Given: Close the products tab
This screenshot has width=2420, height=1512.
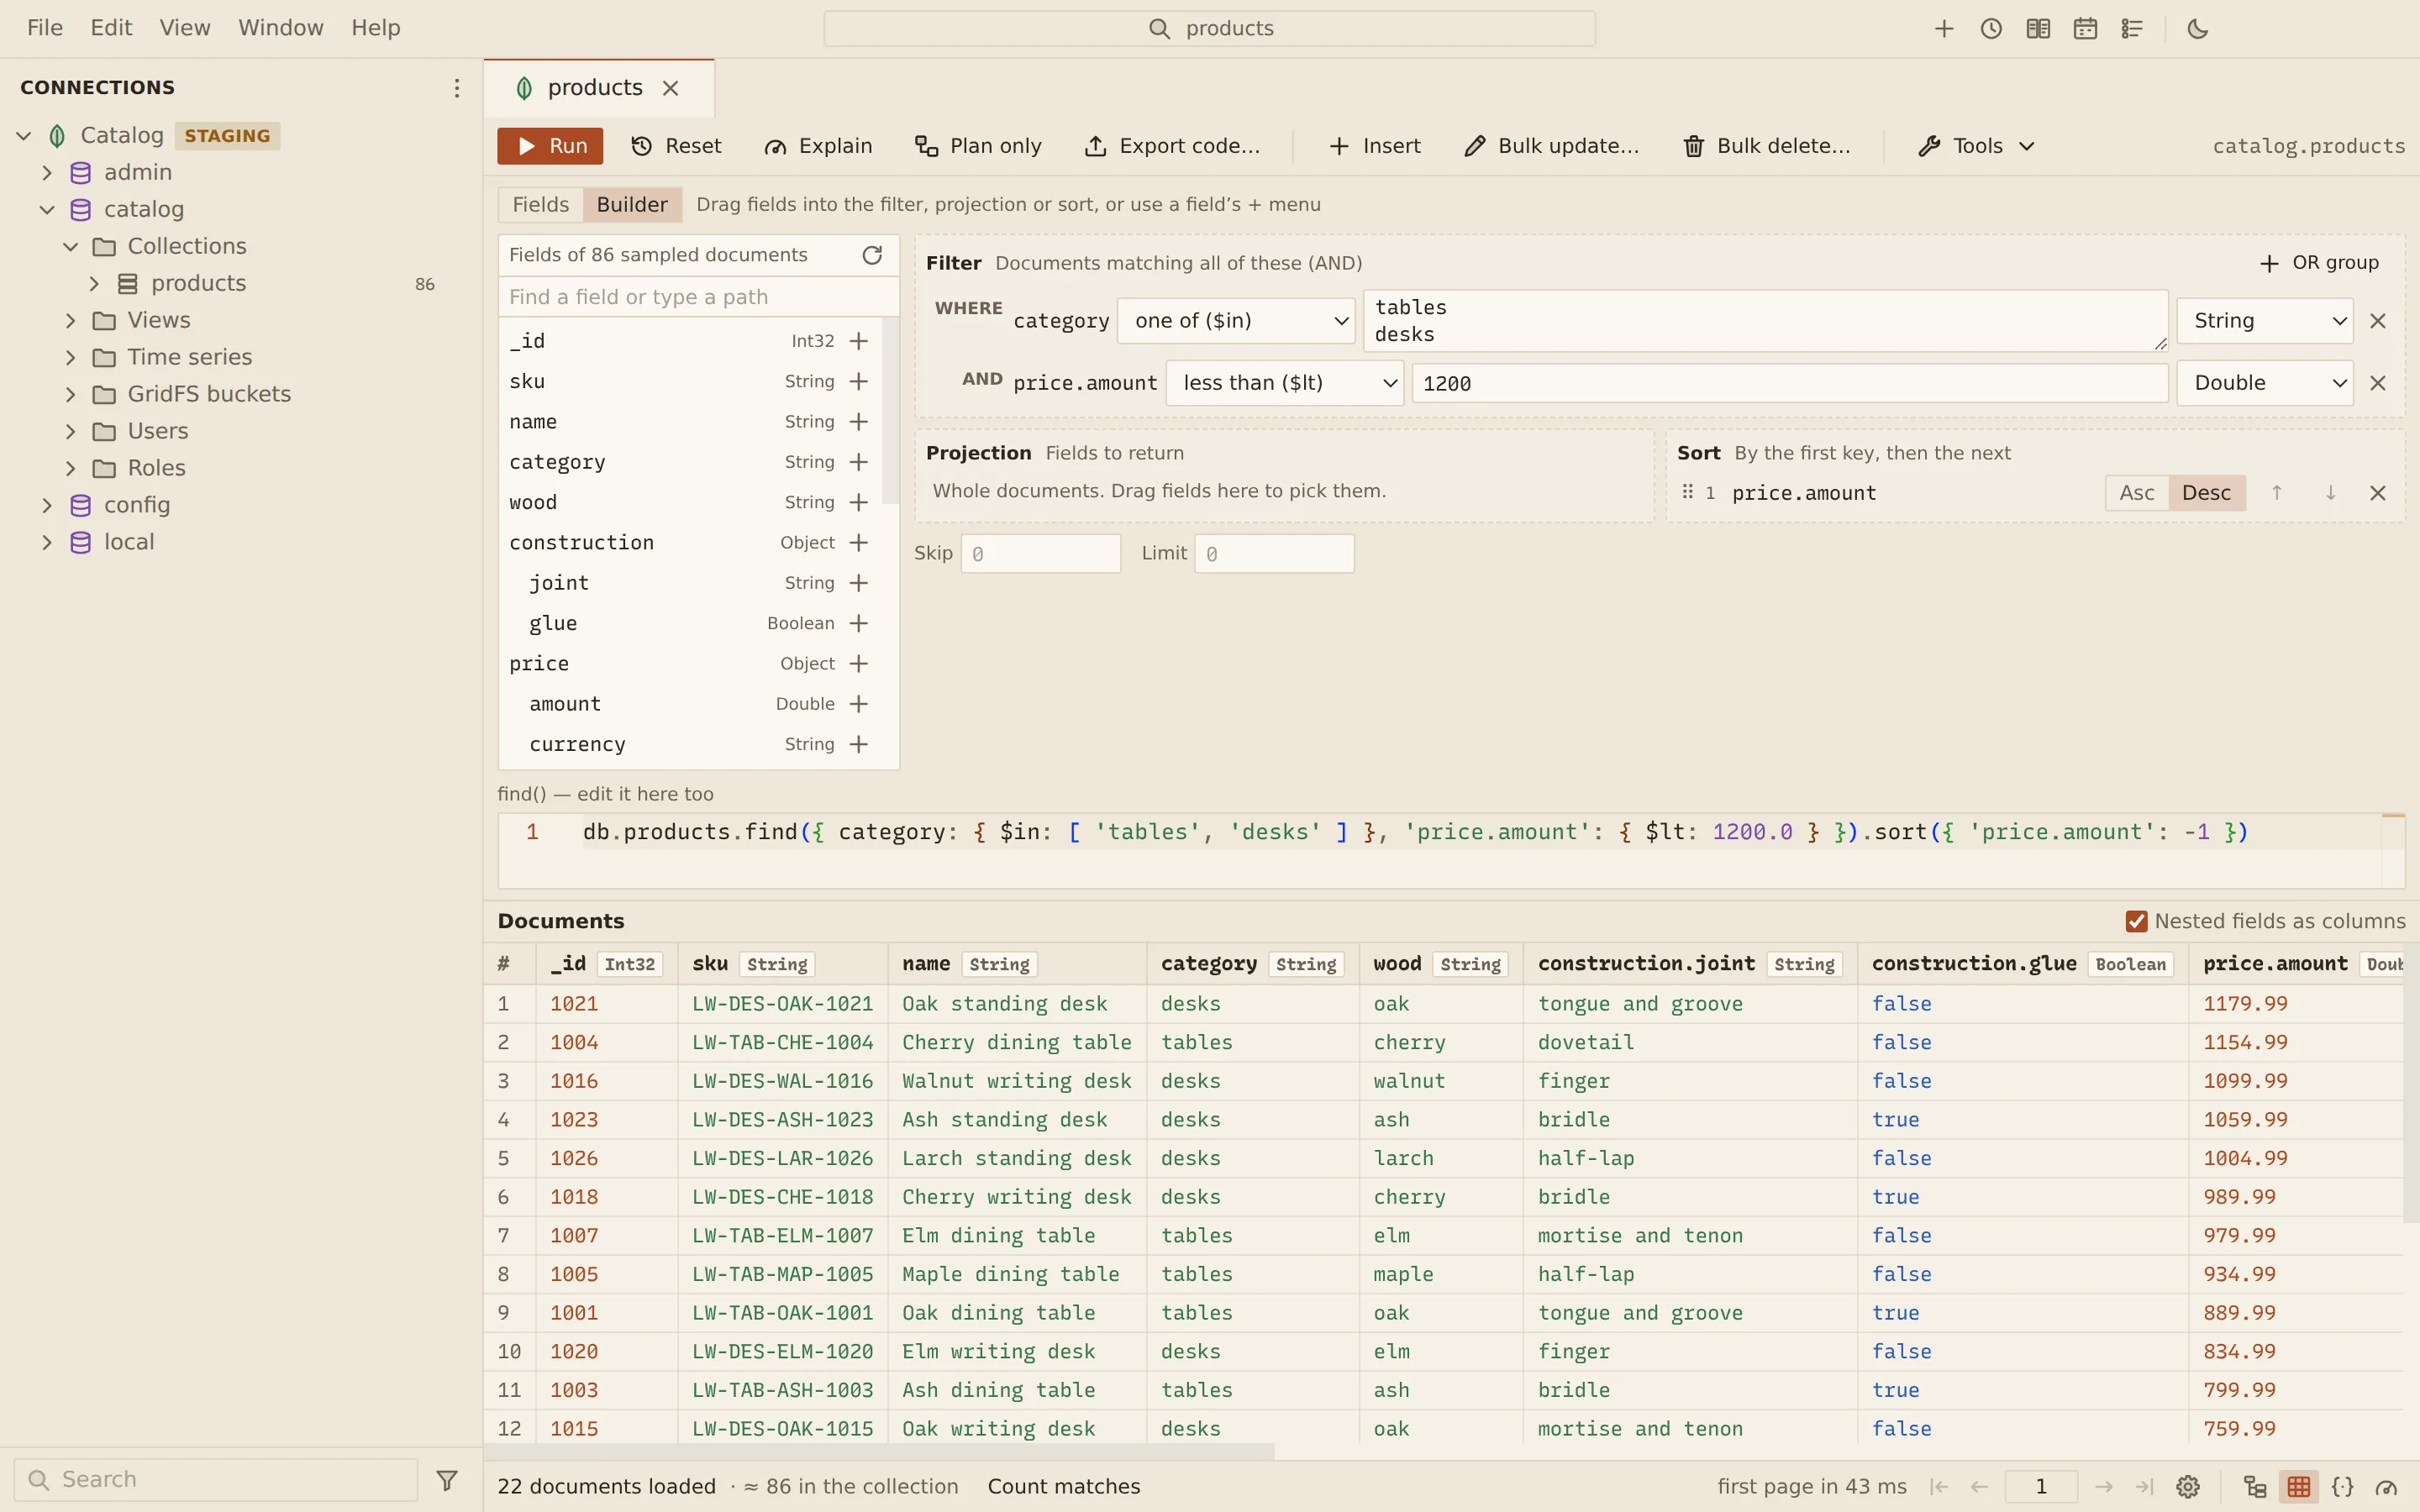Looking at the screenshot, I should tap(671, 88).
